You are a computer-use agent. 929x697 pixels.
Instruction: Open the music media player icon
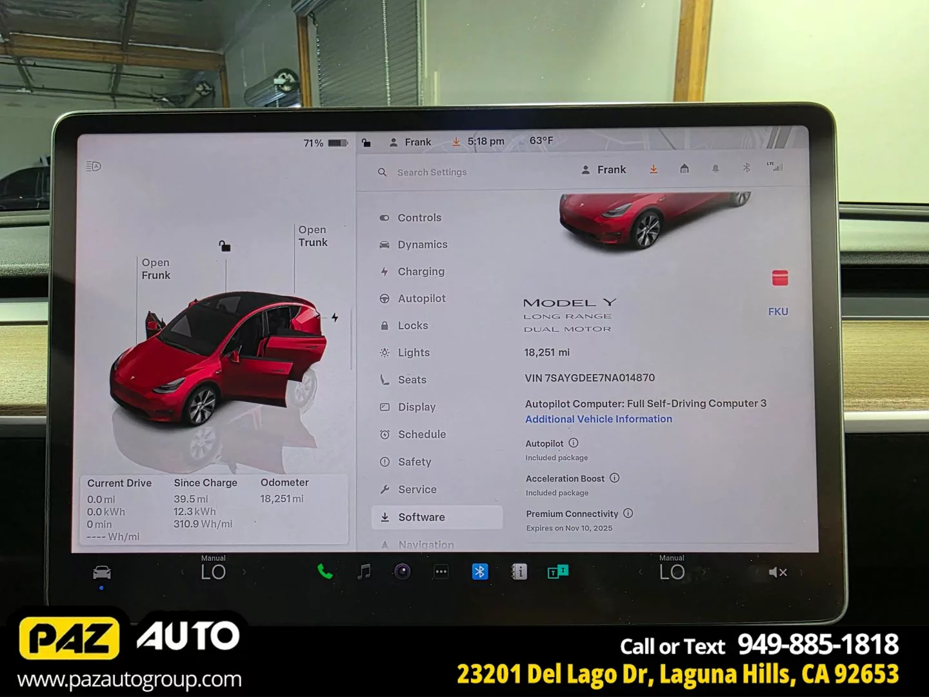365,572
